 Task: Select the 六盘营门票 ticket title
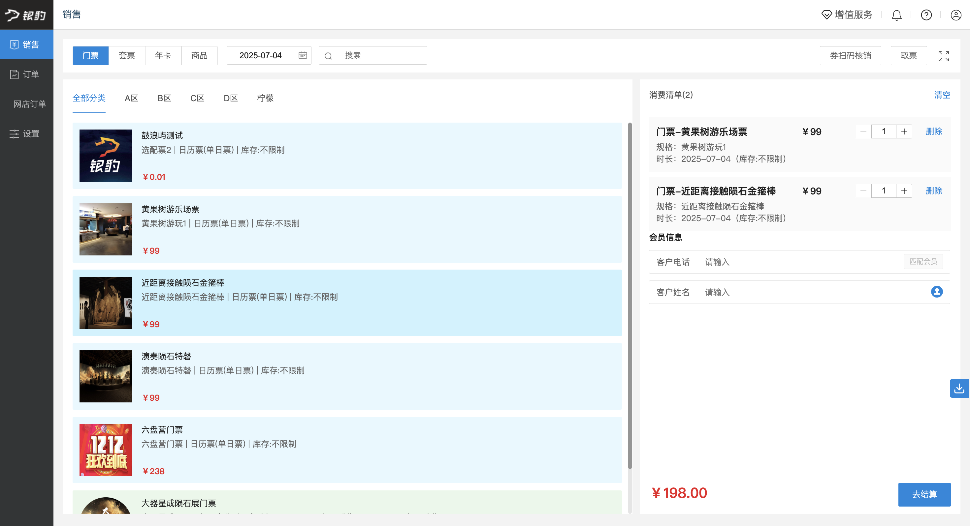pyautogui.click(x=162, y=430)
